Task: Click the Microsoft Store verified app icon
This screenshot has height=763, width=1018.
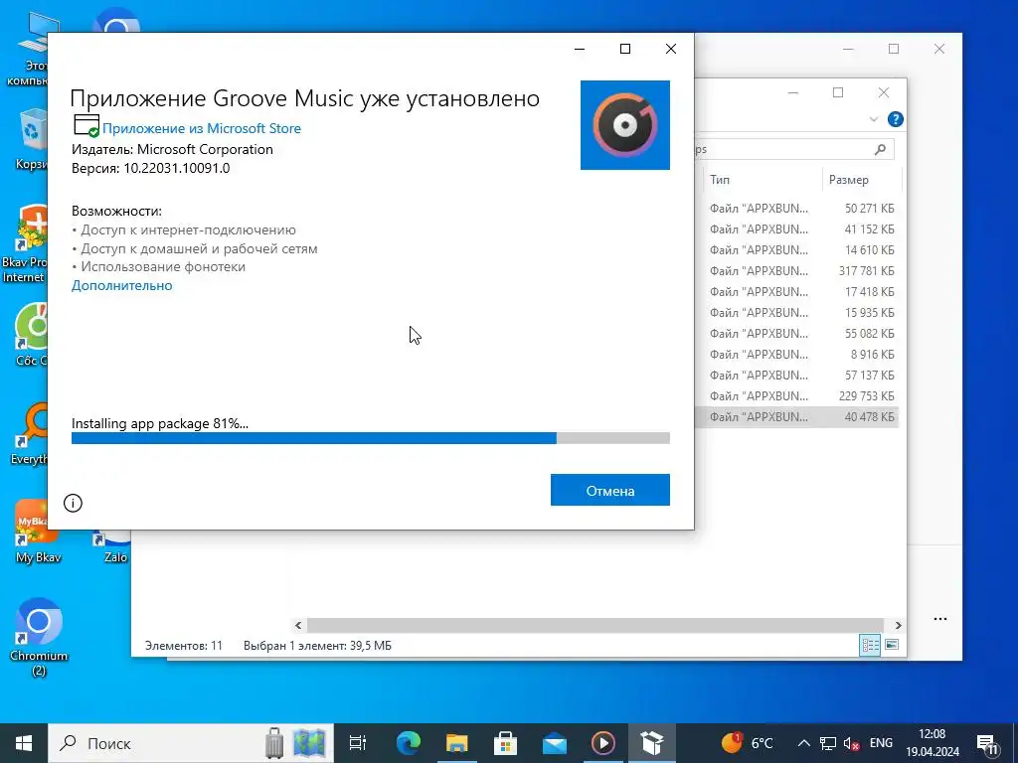Action: pos(85,125)
